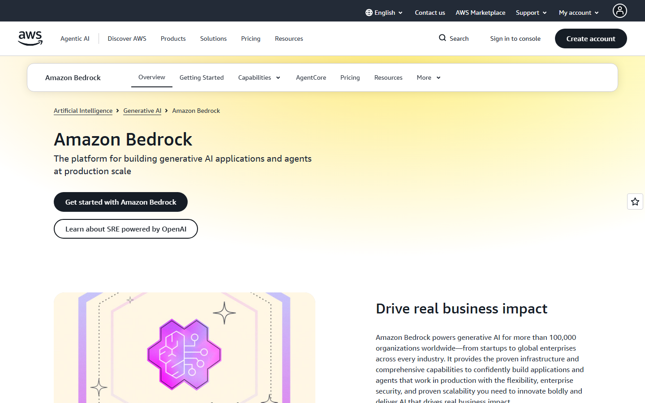645x403 pixels.
Task: Select Pricing in the Bedrock navigation
Action: (x=350, y=77)
